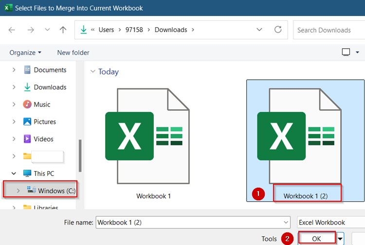Screen dimensions: 365x245
Task: Expand the Videos tree node
Action: click(x=14, y=139)
